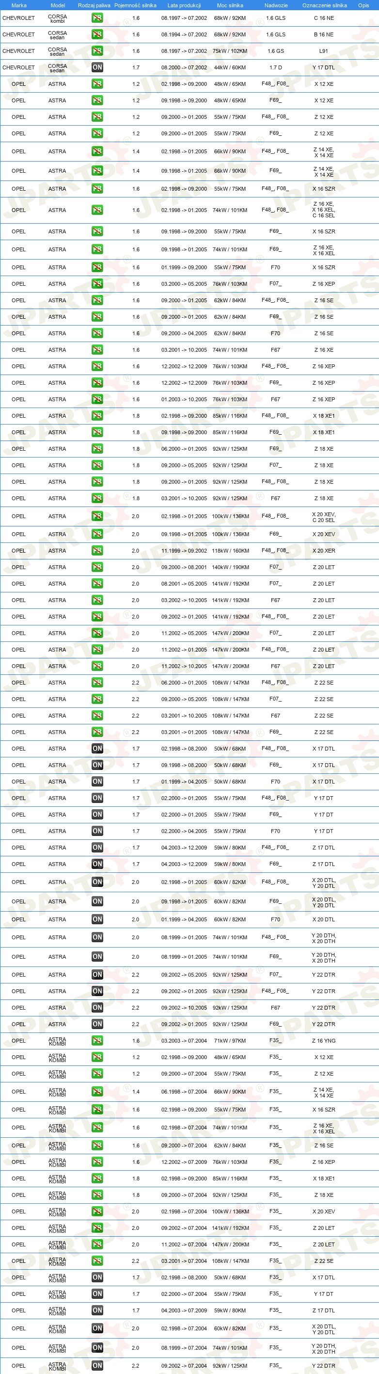Image resolution: width=379 pixels, height=1374 pixels.
Task: Click the Lata produkcji column header
Action: coord(184,5)
